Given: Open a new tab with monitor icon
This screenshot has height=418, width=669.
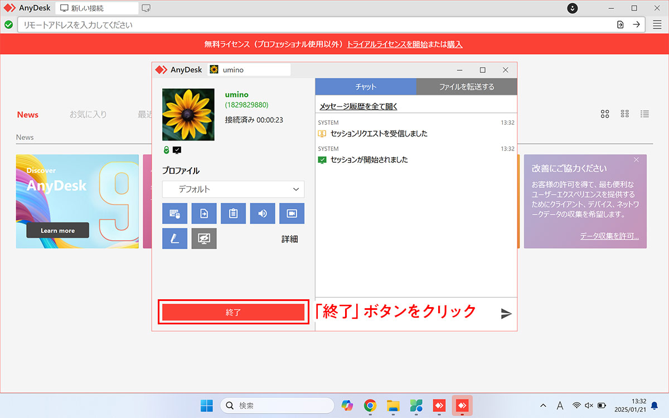Looking at the screenshot, I should (146, 8).
